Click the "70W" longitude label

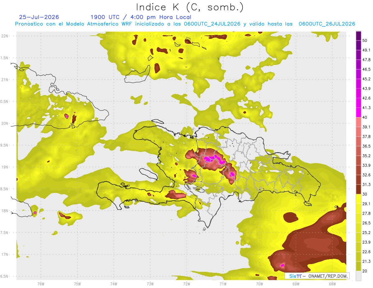tap(260, 284)
